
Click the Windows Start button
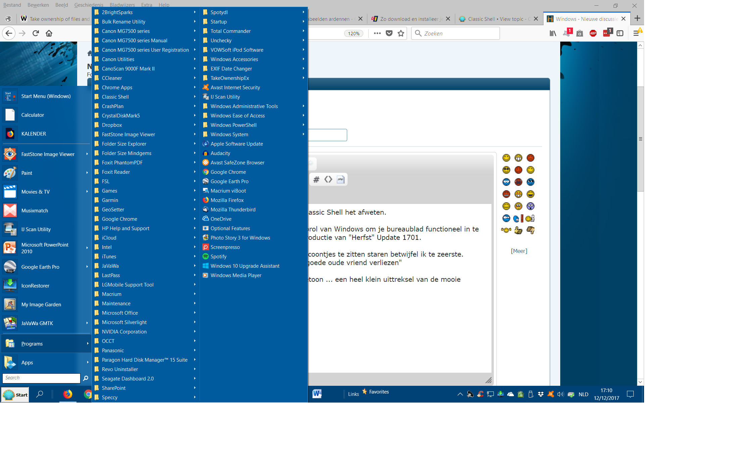point(15,395)
